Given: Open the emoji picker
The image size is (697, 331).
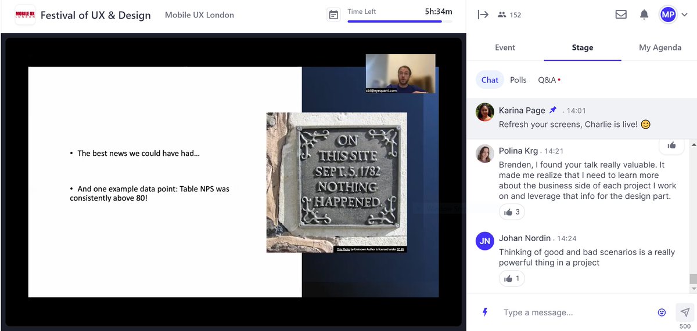Looking at the screenshot, I should point(662,312).
